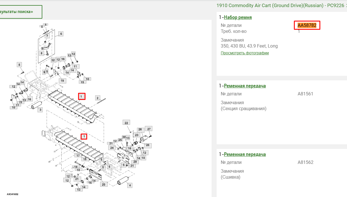Click Просмотреть фотографии link
Viewport: 347px width, 197px height.
[245, 53]
